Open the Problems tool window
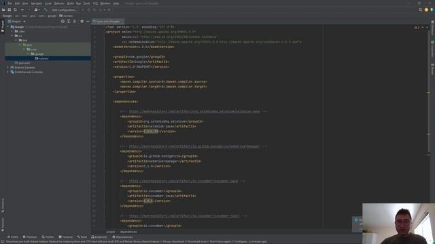The width and height of the screenshot is (435, 244). pyautogui.click(x=30, y=237)
